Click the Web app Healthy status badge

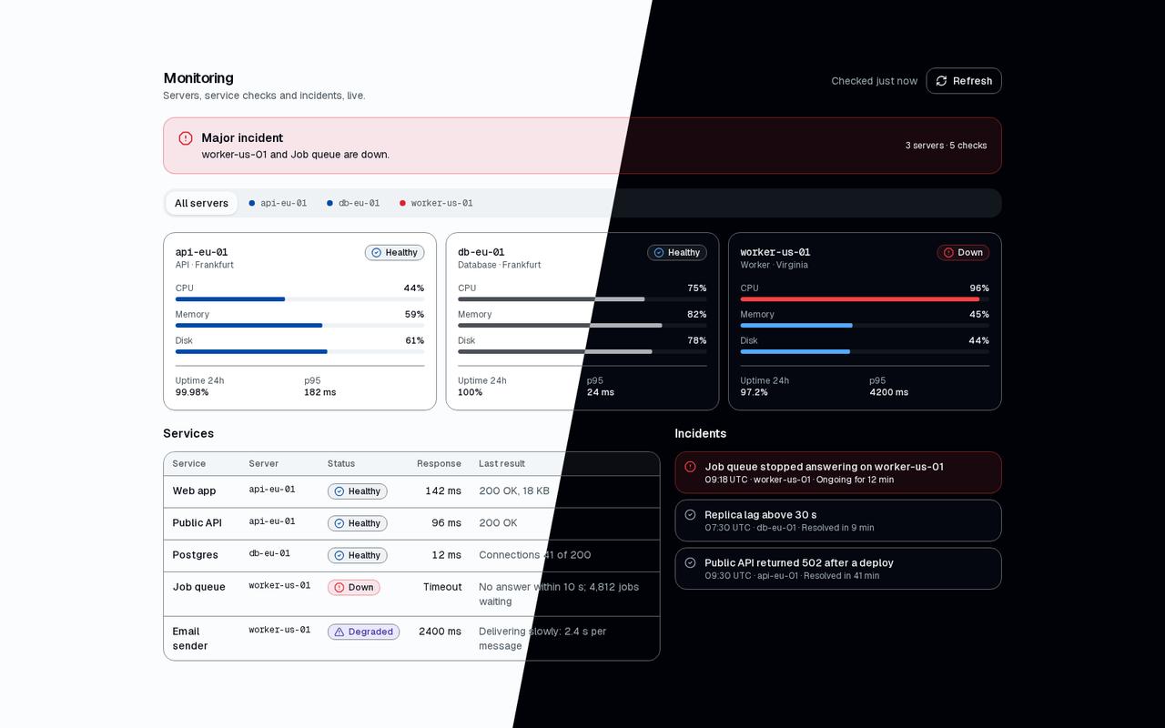357,491
